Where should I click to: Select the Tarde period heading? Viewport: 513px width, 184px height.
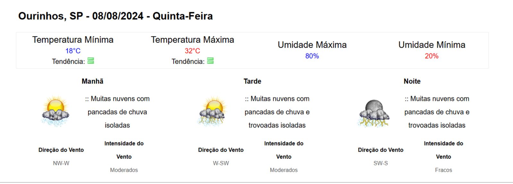click(252, 81)
